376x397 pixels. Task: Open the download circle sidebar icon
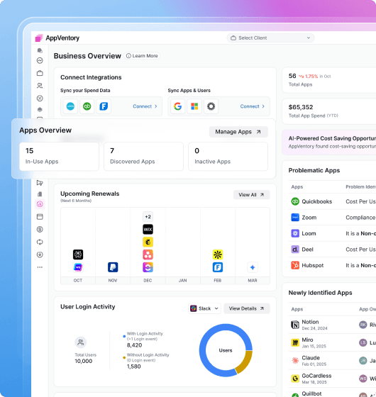pyautogui.click(x=40, y=255)
